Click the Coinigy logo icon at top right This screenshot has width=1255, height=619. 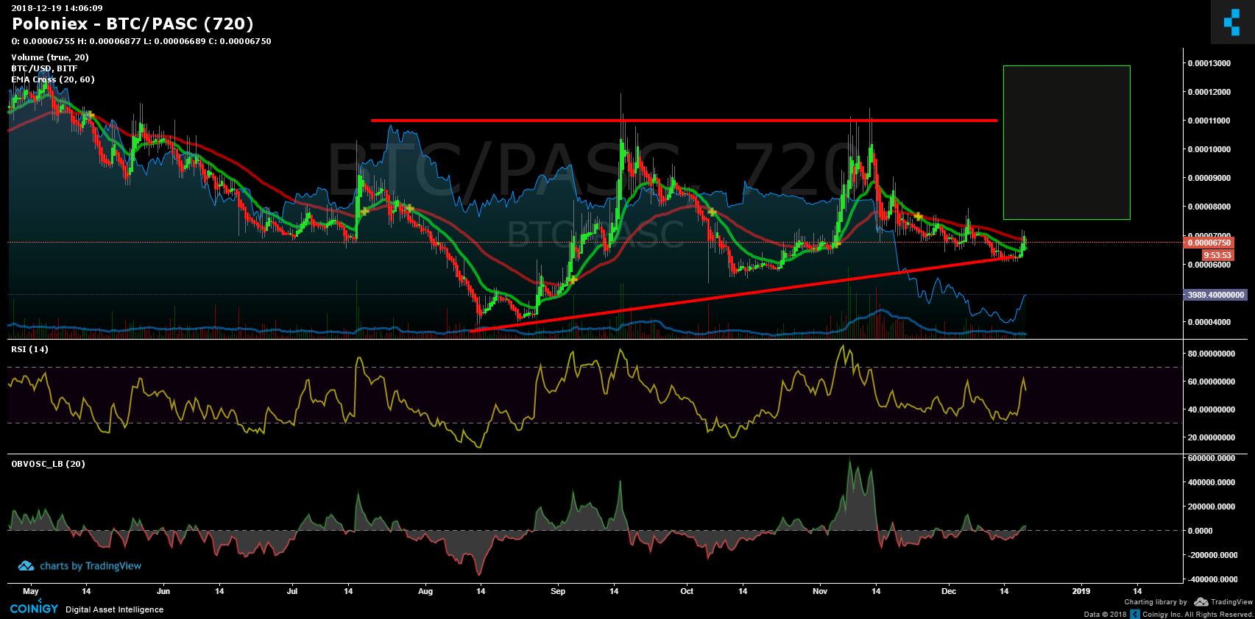1232,22
